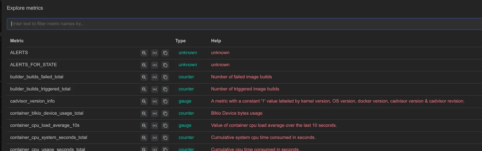Copy container_cpu_load_average_10s to clipboard
This screenshot has width=482, height=151.
(x=165, y=126)
